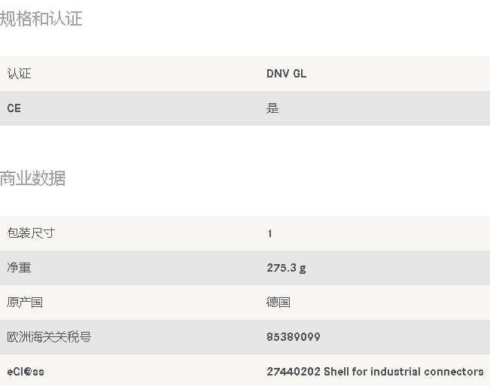Click the 商业数据 section heading
The height and width of the screenshot is (386, 490).
(33, 178)
